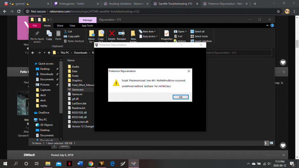Click the Properties icon
This screenshot has height=168, width=299.
167,33
